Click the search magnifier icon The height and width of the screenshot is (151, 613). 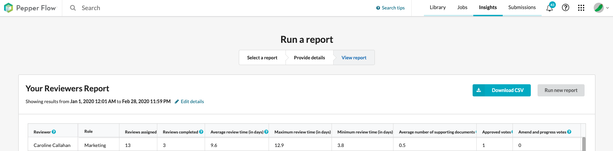tap(73, 8)
